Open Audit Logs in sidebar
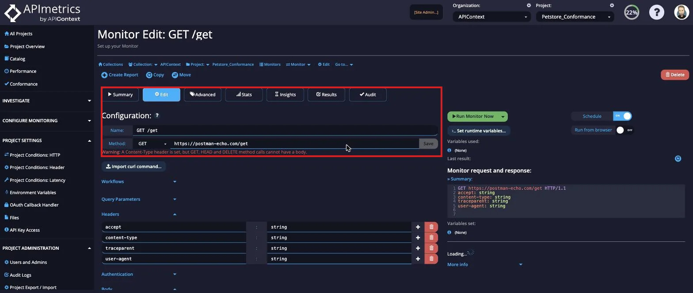Viewport: 693px width, 293px height. click(18, 275)
